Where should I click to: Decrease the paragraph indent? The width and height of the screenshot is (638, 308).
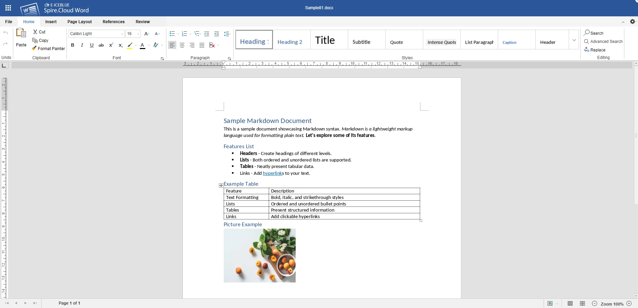point(207,34)
